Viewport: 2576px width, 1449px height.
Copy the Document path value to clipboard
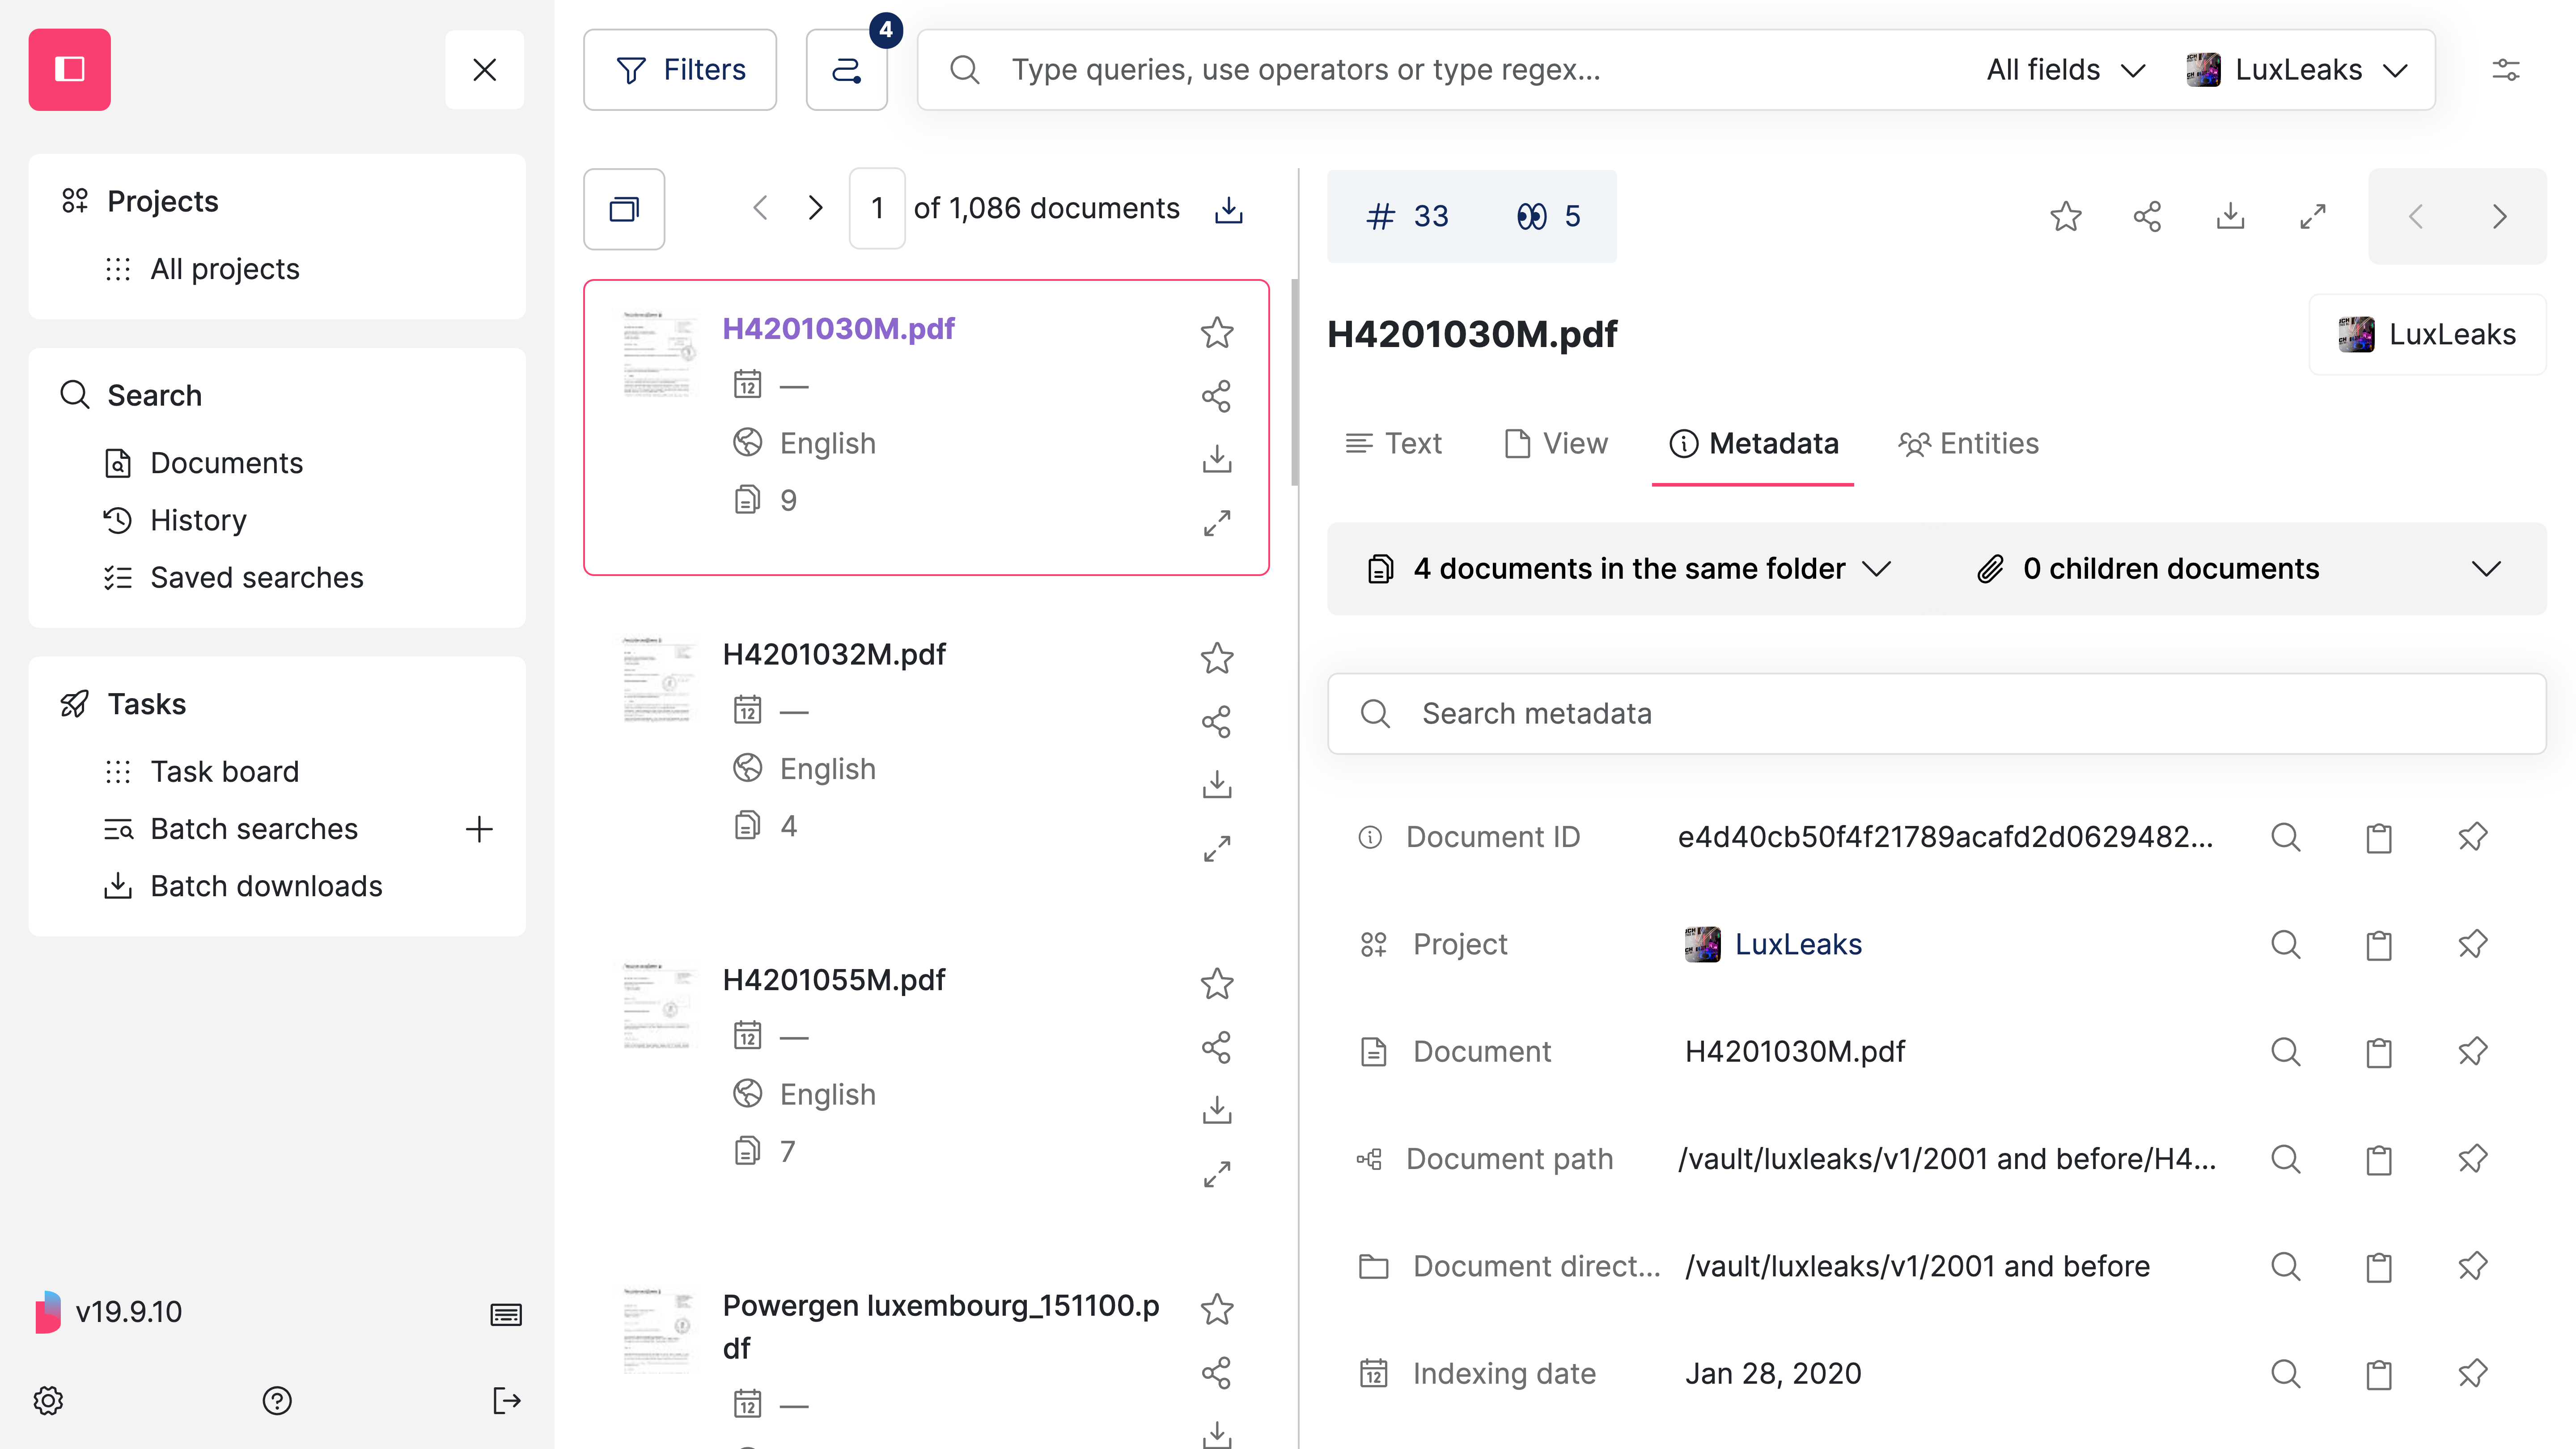tap(2379, 1159)
